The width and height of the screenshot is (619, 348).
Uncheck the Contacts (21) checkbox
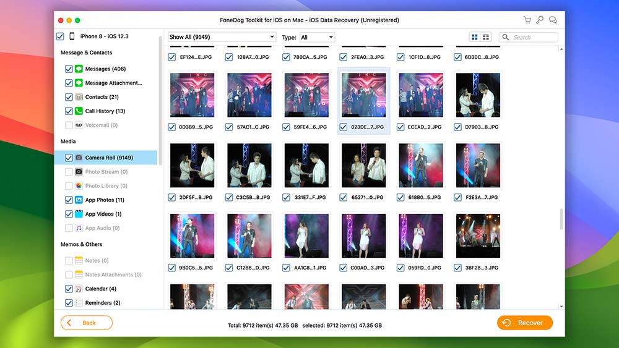pos(69,97)
